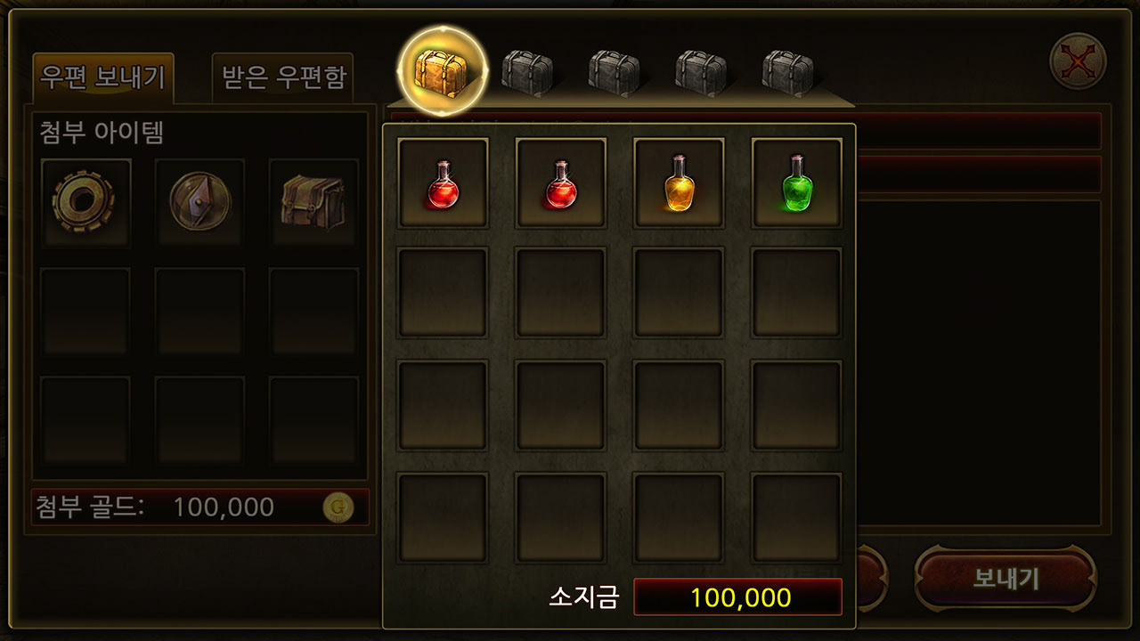Open the fifth gray bag tab
The image size is (1140, 641).
(x=788, y=72)
